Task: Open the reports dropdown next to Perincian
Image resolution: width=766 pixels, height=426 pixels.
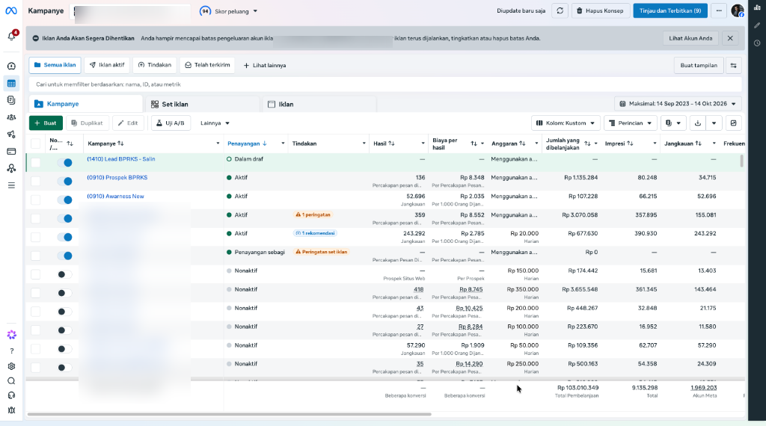Action: pos(672,123)
